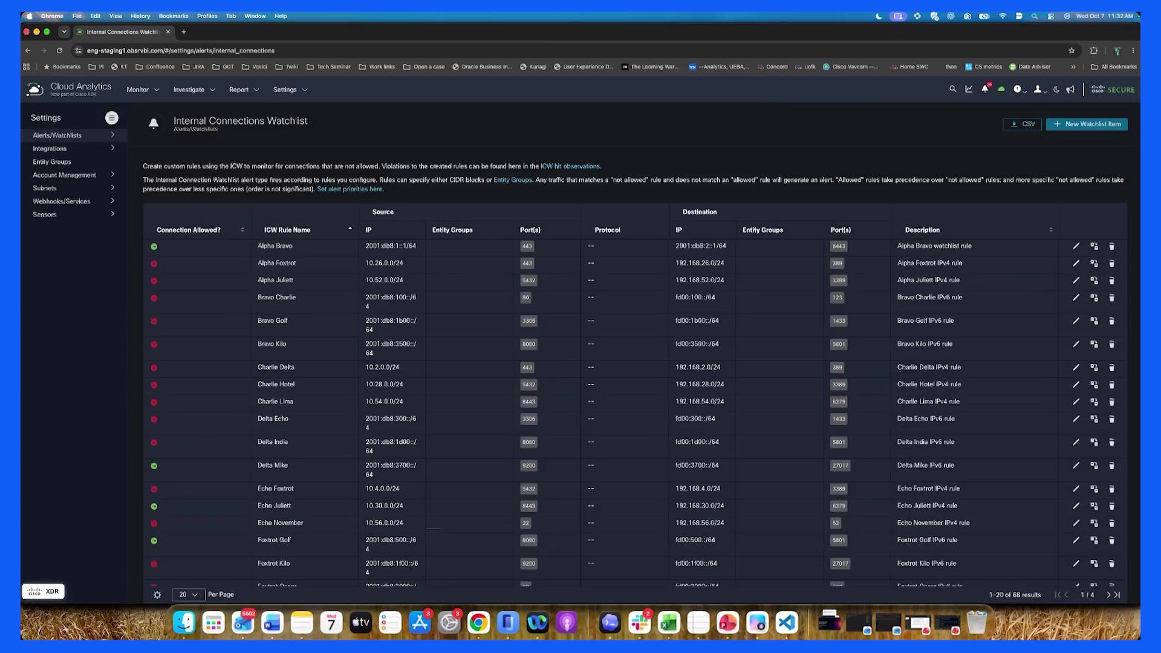Click the Cisco XDR badge
Image resolution: width=1161 pixels, height=653 pixels.
click(x=44, y=591)
